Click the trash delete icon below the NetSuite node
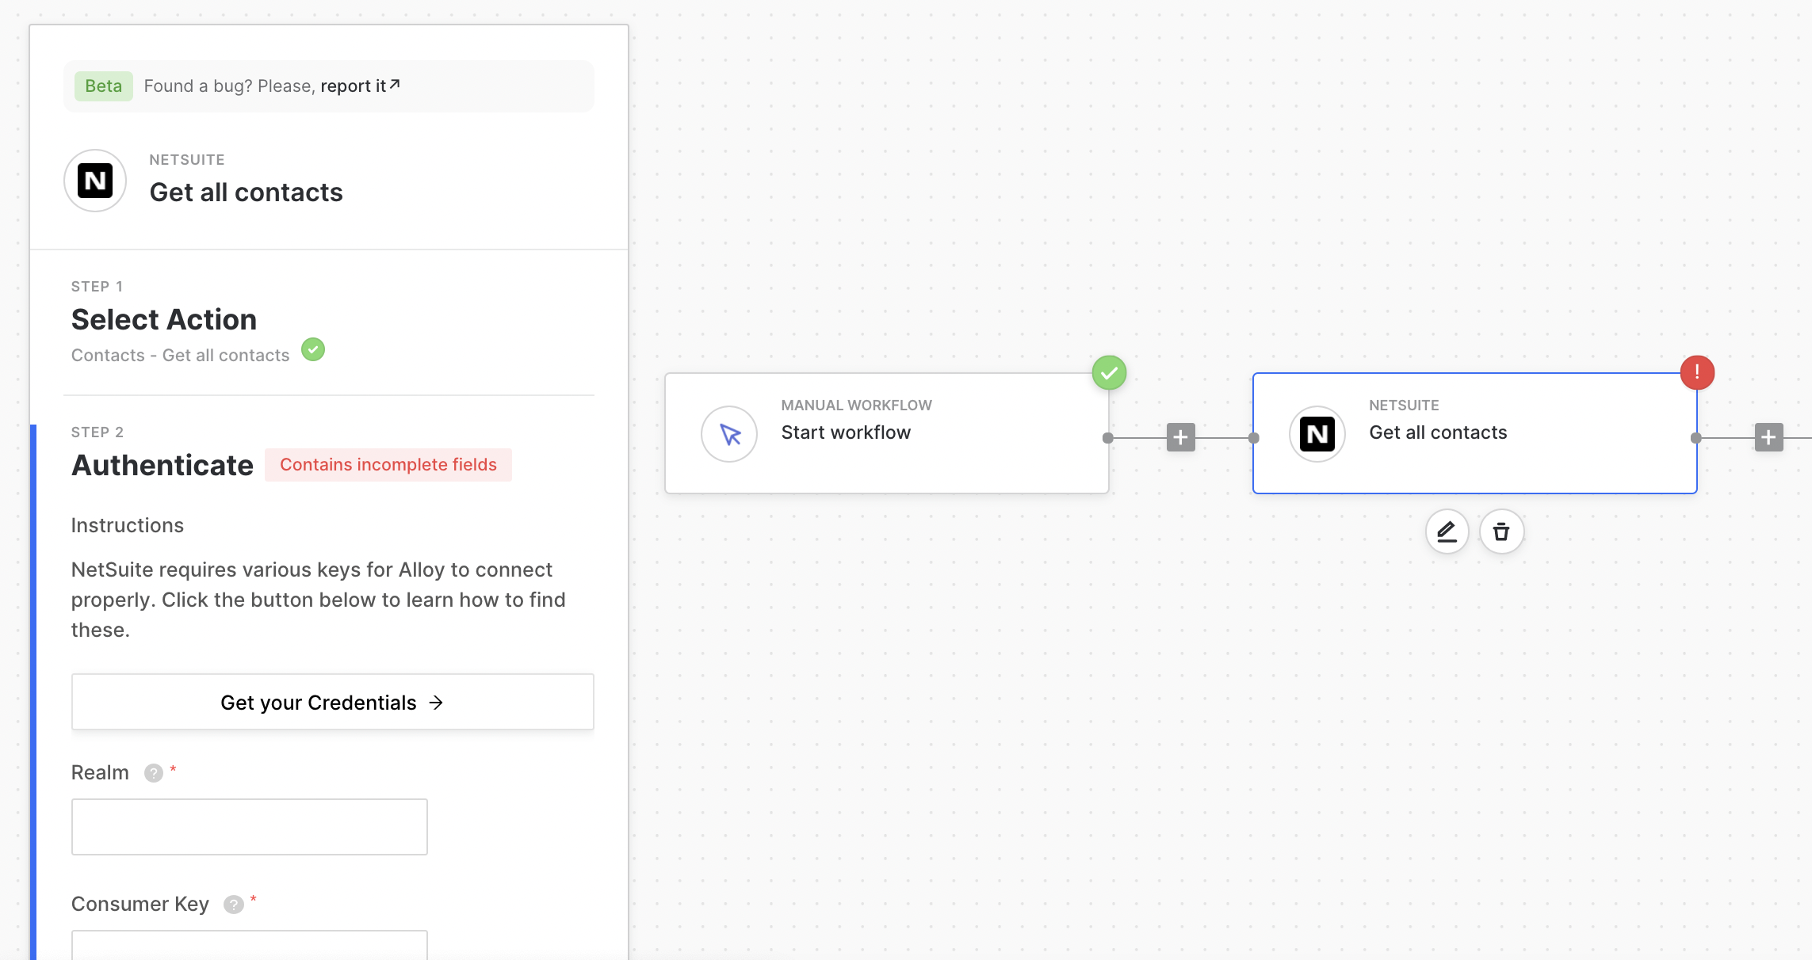The width and height of the screenshot is (1812, 960). (x=1501, y=531)
